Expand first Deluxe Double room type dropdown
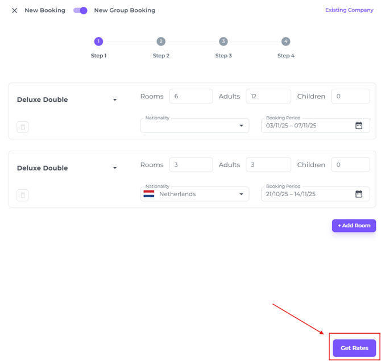Screen dimensions: 381x361 115,100
